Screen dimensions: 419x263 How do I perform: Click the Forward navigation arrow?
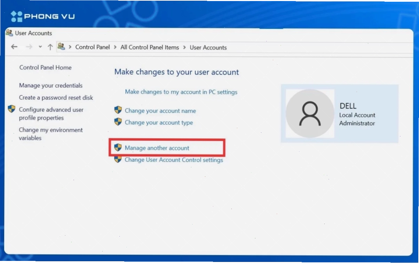[29, 47]
